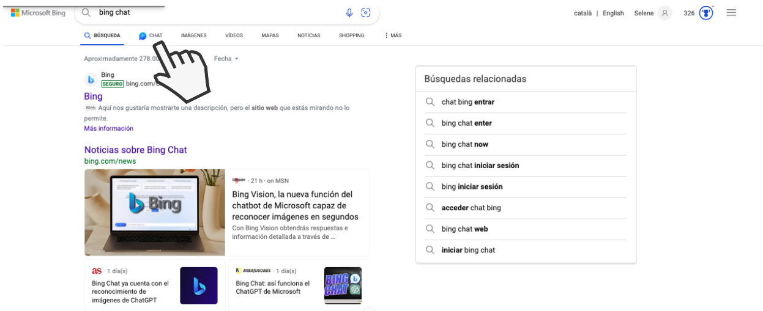Switch to the IMÁGENES tab

[x=194, y=35]
